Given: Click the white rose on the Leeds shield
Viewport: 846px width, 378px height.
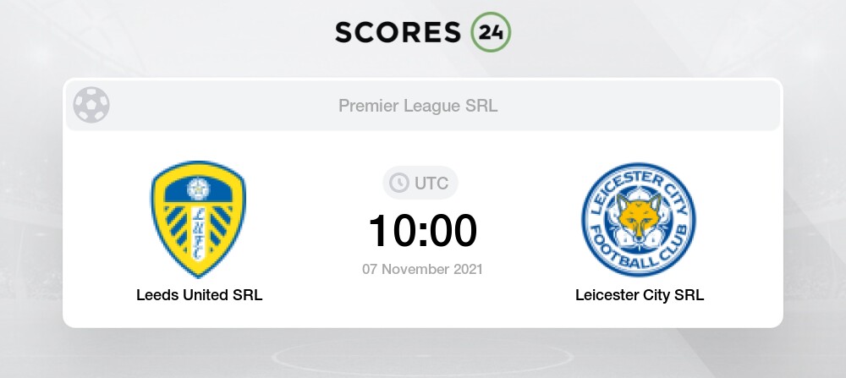Looking at the screenshot, I should click(198, 189).
